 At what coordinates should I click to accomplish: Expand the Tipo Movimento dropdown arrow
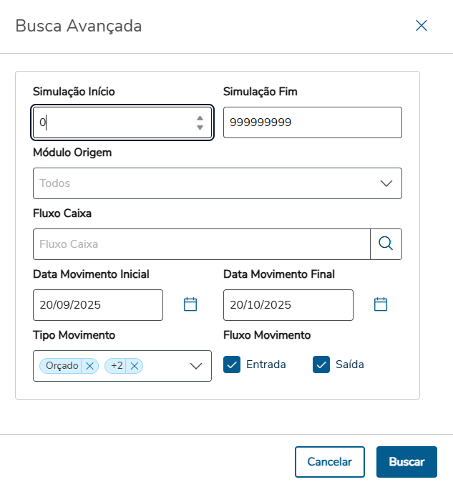coord(197,366)
